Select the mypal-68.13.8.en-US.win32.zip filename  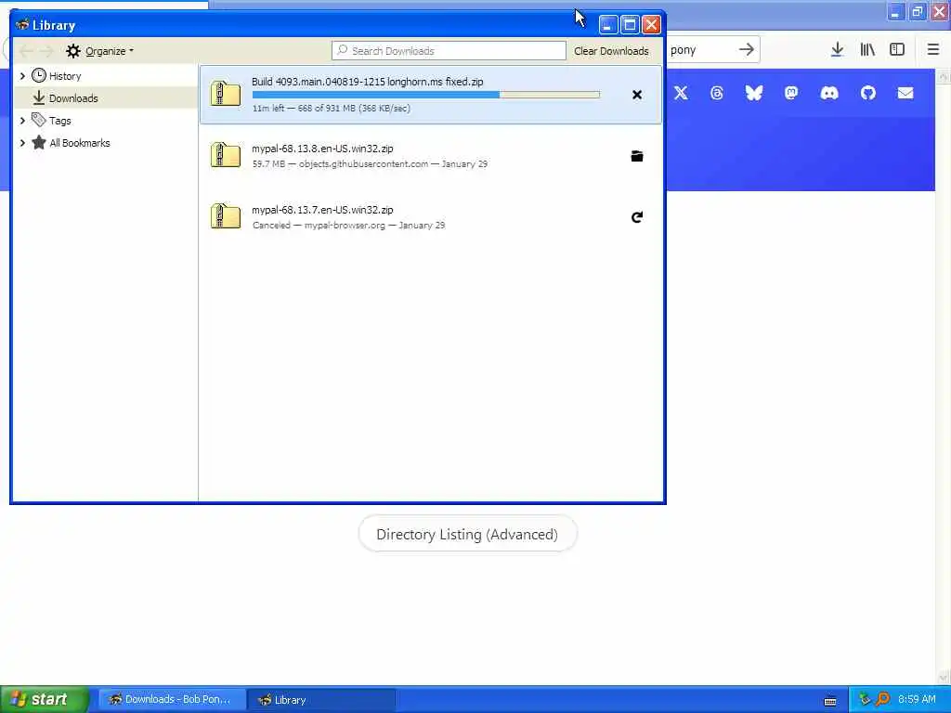(322, 149)
